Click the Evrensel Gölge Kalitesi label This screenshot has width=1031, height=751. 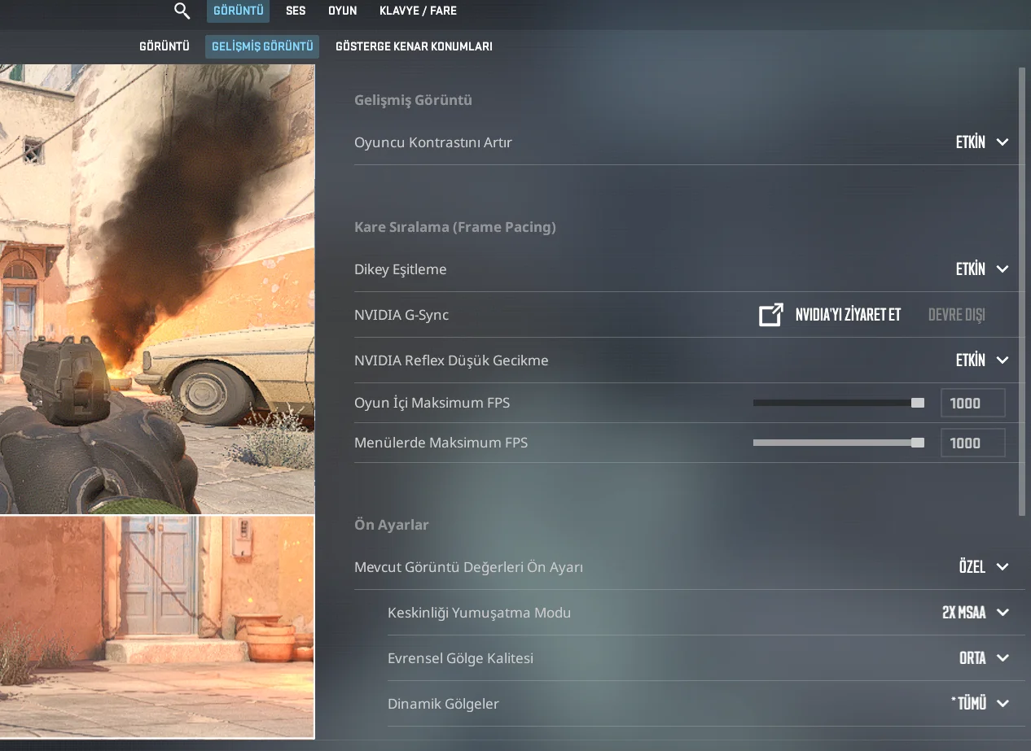click(460, 658)
